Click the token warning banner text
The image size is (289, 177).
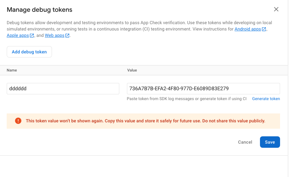[x=145, y=121]
